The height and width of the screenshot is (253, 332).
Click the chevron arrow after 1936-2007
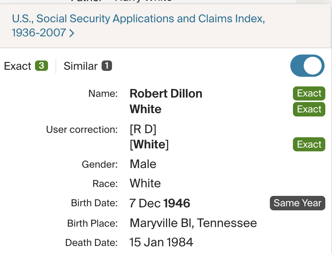pyautogui.click(x=72, y=33)
